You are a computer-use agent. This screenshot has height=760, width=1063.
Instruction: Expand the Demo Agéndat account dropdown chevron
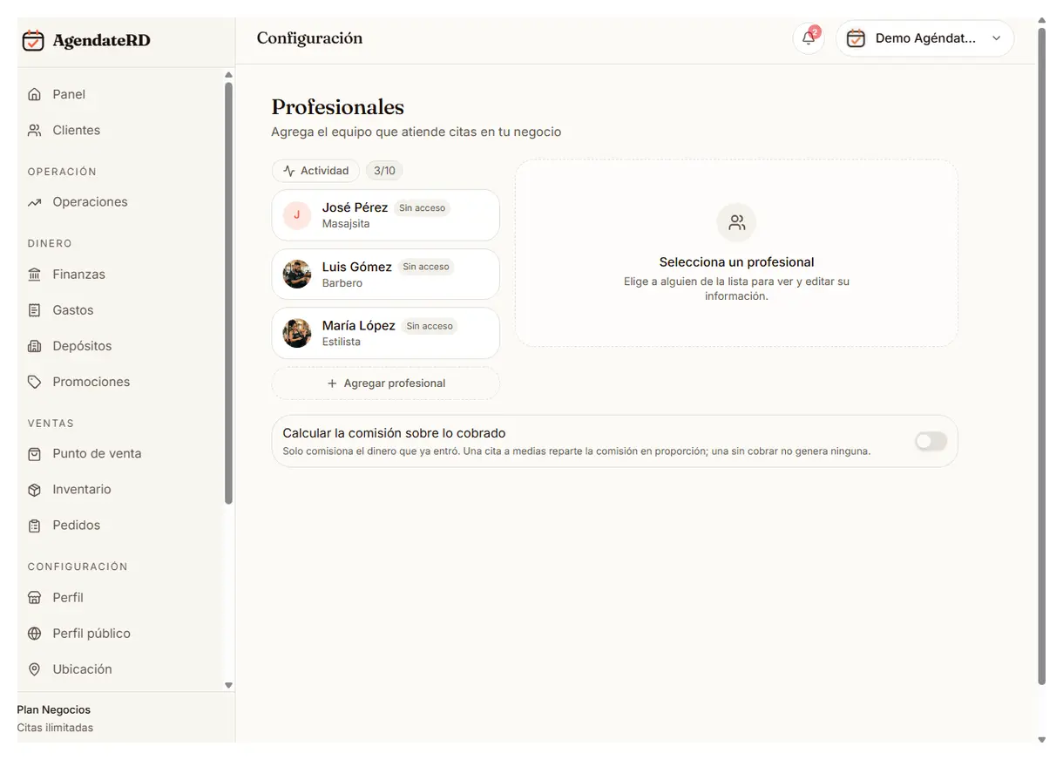pyautogui.click(x=997, y=38)
